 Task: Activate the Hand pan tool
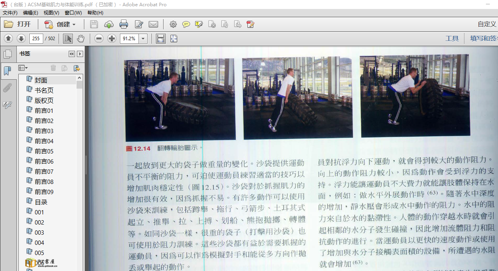(80, 38)
